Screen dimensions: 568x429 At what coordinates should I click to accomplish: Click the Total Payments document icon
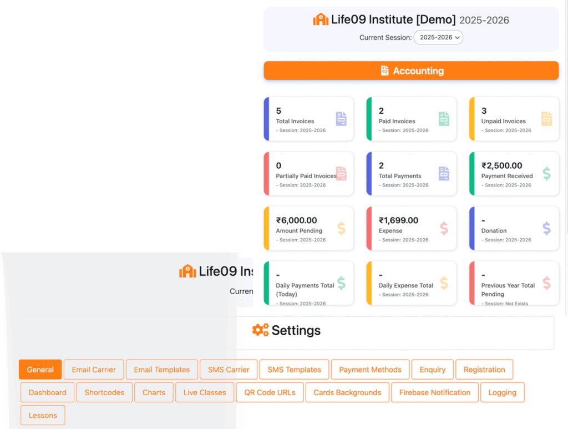[x=443, y=174]
